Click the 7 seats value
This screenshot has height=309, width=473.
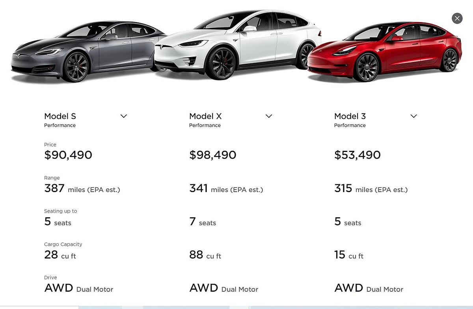(203, 222)
